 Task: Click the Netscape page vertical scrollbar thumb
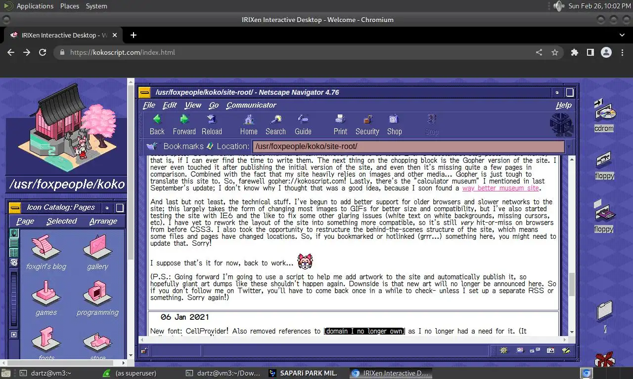[572, 284]
